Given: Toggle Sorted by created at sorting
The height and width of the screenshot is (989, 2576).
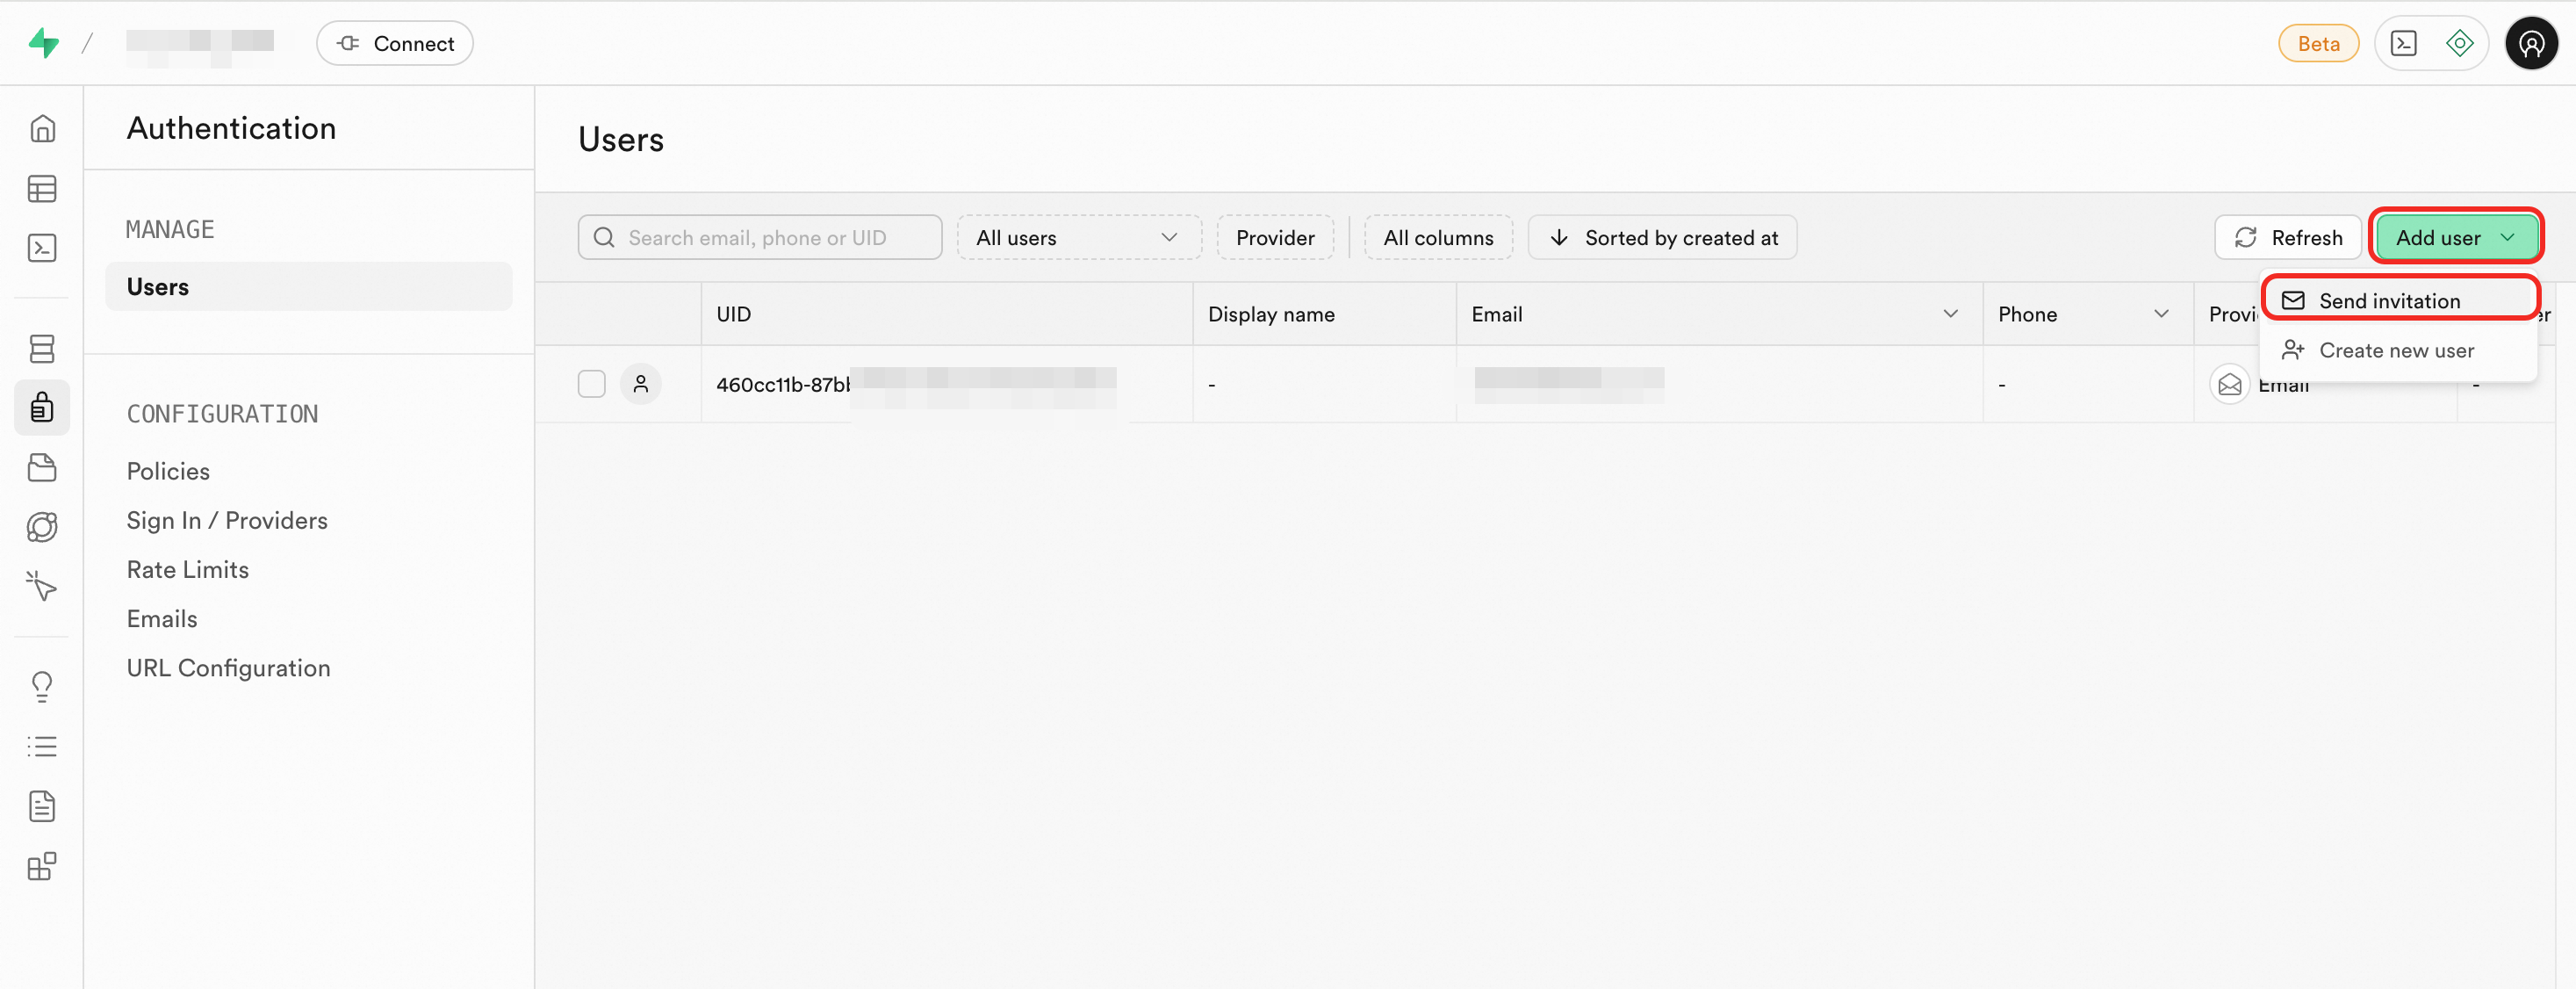Looking at the screenshot, I should click(x=1662, y=238).
